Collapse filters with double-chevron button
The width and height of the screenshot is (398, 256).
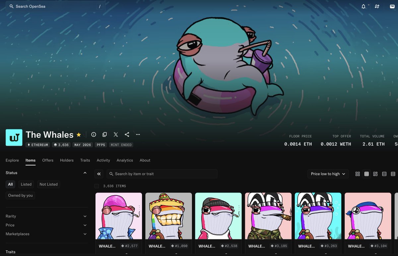(x=99, y=174)
